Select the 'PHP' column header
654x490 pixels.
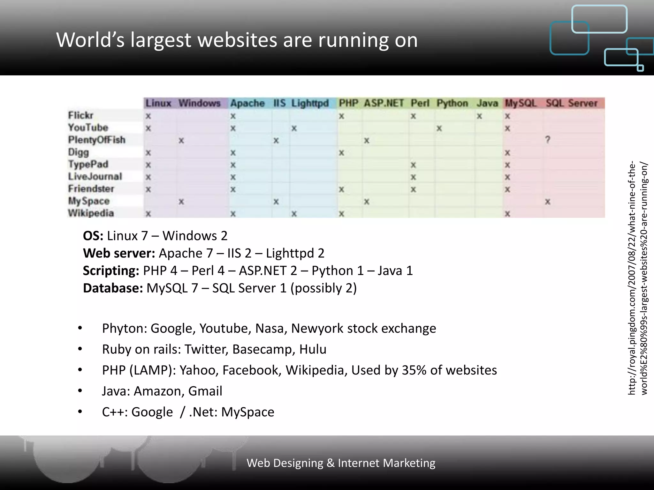coord(348,103)
